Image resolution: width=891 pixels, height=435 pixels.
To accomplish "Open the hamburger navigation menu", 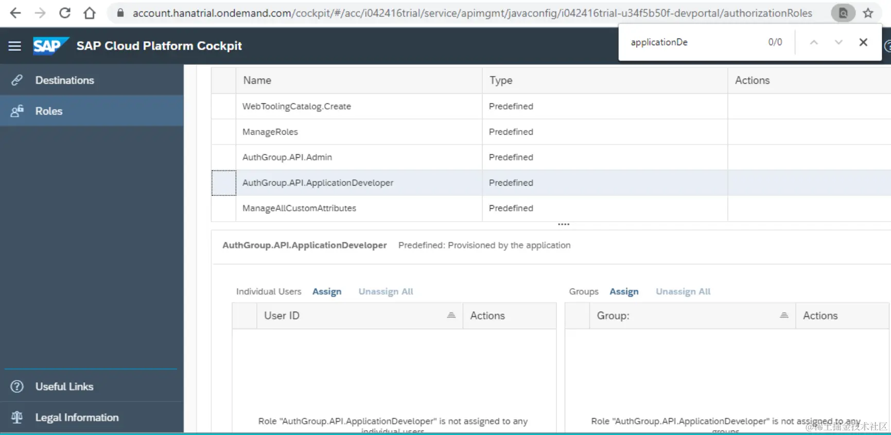I will click(x=15, y=46).
